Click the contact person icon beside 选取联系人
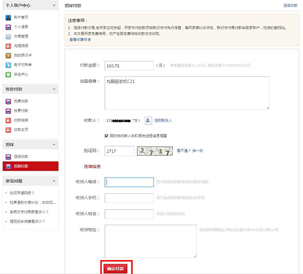 click(148, 120)
